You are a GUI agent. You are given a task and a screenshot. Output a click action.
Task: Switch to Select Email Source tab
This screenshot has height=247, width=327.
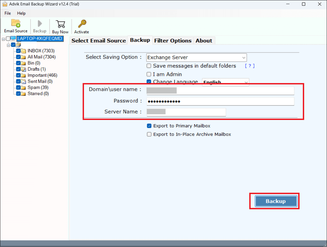[99, 40]
